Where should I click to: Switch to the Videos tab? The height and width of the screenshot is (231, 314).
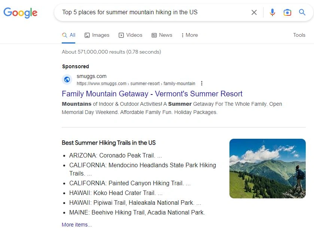pyautogui.click(x=131, y=35)
